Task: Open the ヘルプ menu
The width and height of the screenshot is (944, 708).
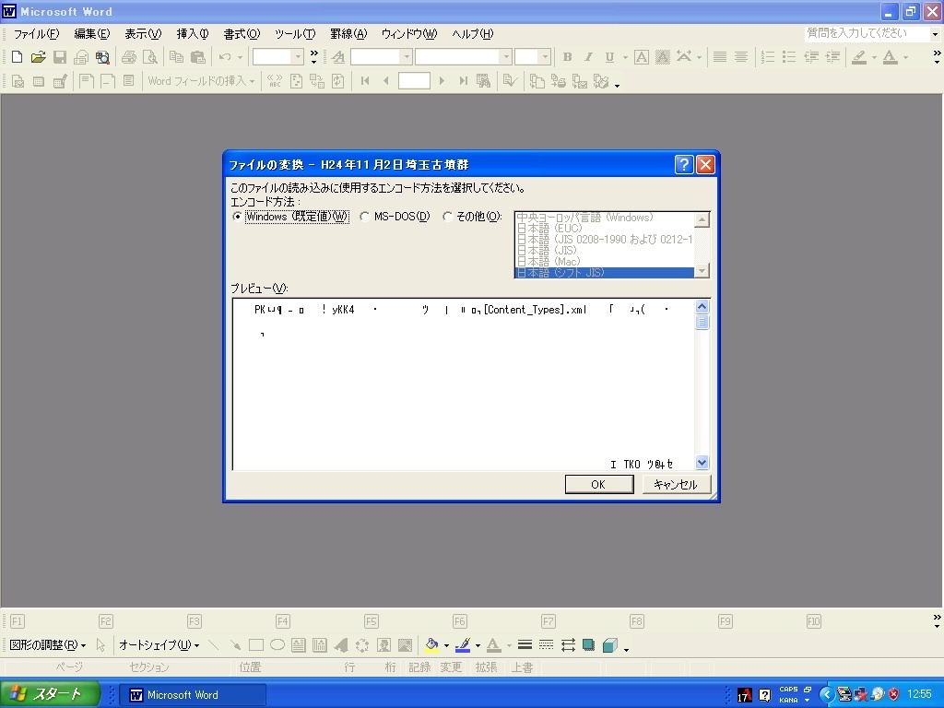Action: (x=473, y=34)
